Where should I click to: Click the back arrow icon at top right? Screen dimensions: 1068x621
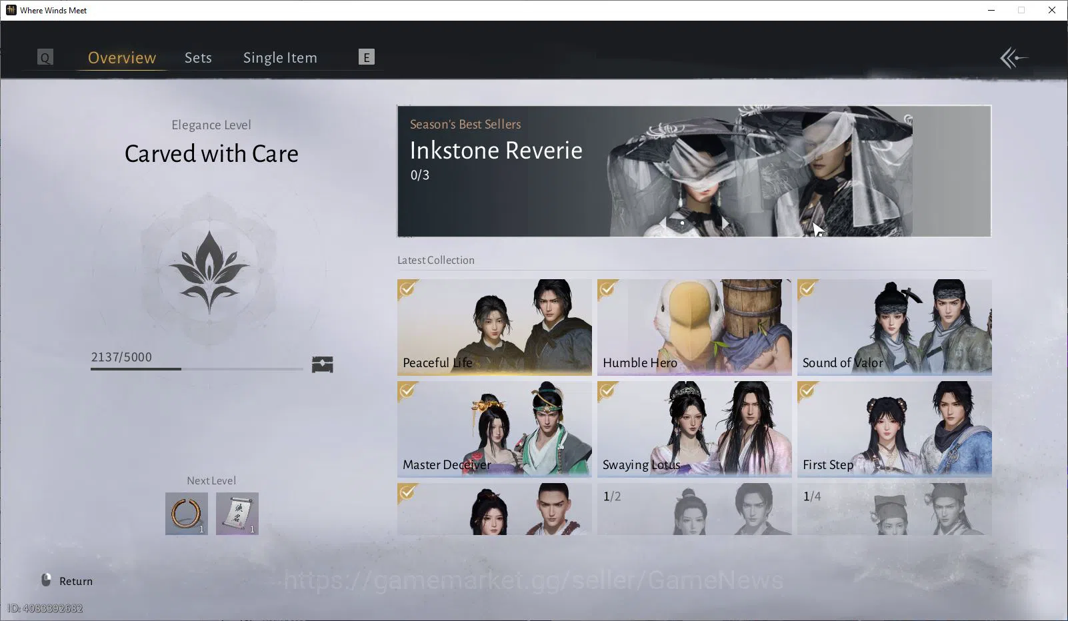(1013, 58)
